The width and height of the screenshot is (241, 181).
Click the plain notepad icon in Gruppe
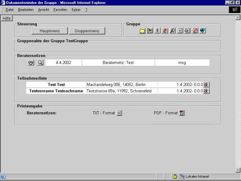tap(180, 31)
